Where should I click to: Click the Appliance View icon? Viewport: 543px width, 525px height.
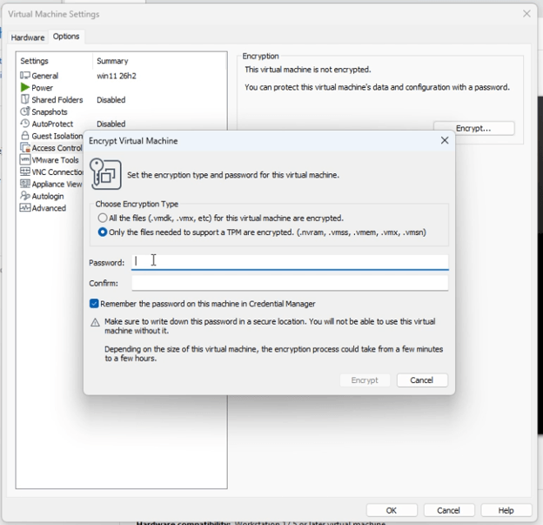(x=25, y=184)
